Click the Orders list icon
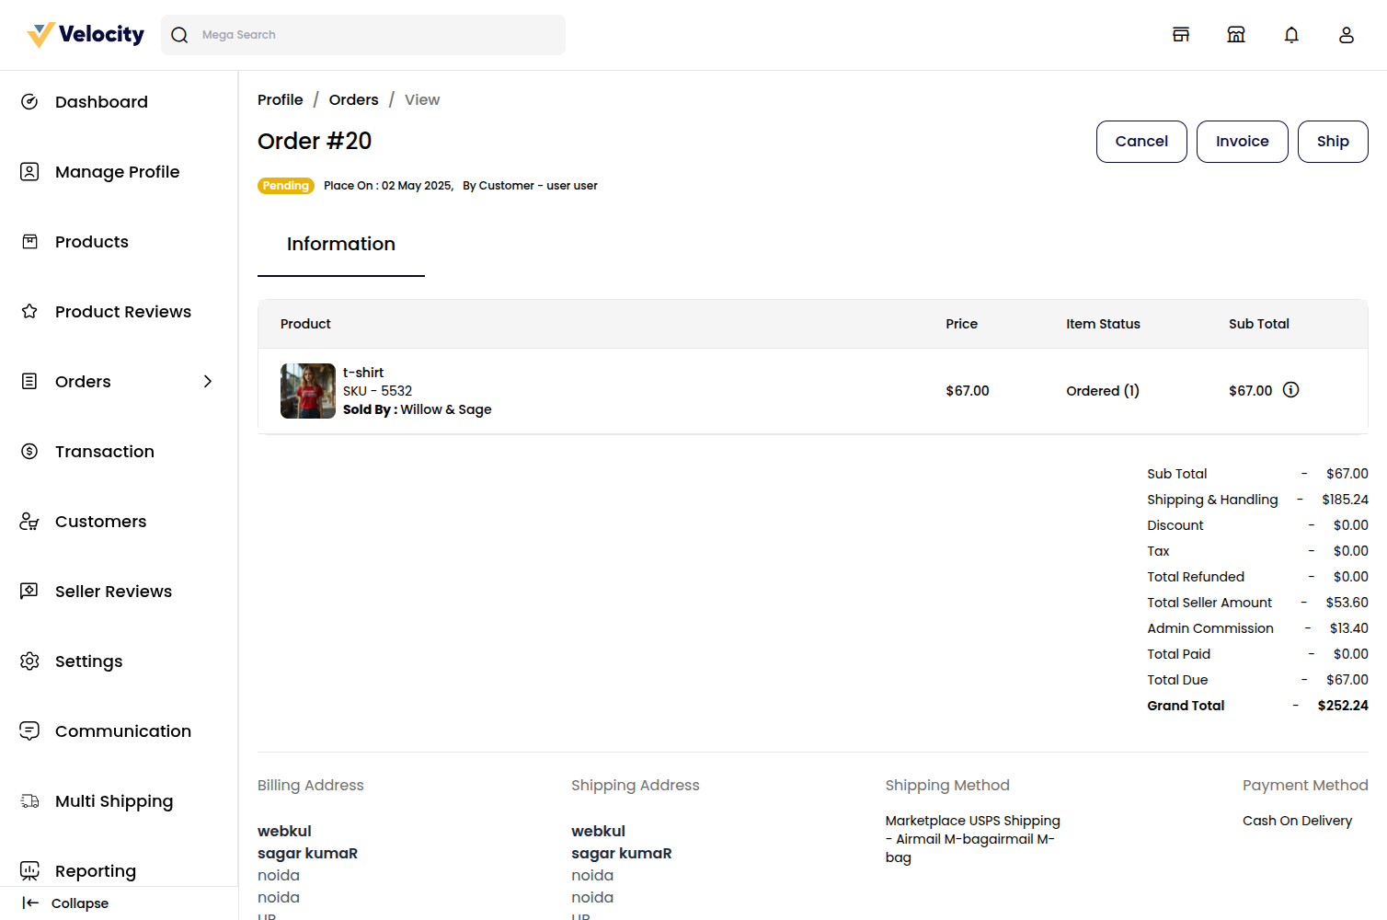This screenshot has height=920, width=1387. 29,382
